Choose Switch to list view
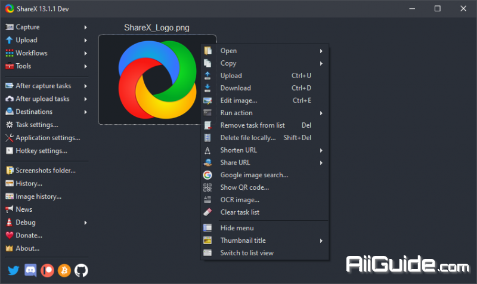The height and width of the screenshot is (284, 477). (x=265, y=253)
